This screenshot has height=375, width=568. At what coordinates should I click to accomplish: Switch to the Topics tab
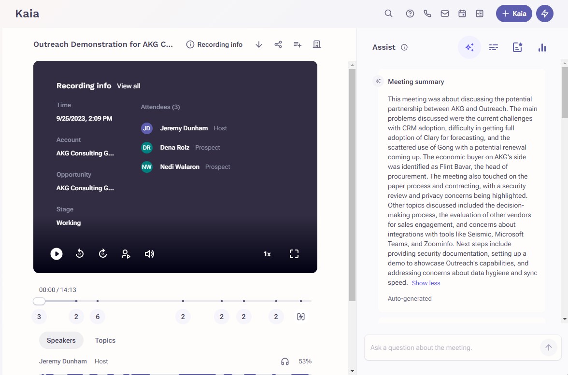105,340
